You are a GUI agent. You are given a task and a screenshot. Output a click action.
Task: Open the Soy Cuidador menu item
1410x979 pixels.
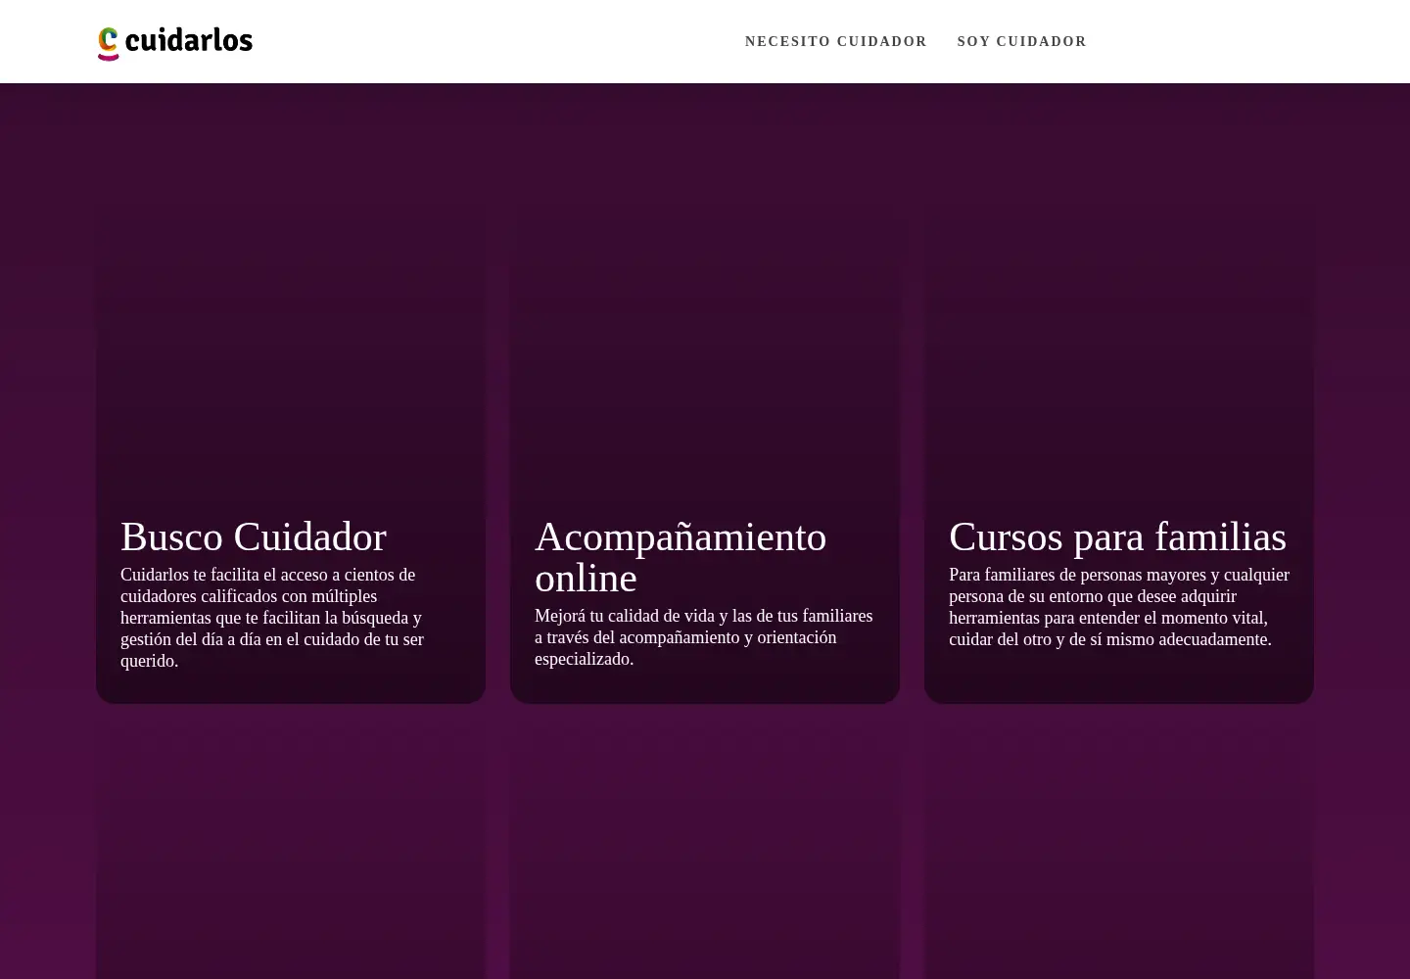tap(1022, 41)
